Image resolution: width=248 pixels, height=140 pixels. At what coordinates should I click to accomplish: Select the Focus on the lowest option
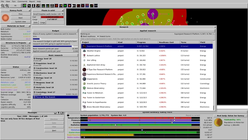click(56, 97)
